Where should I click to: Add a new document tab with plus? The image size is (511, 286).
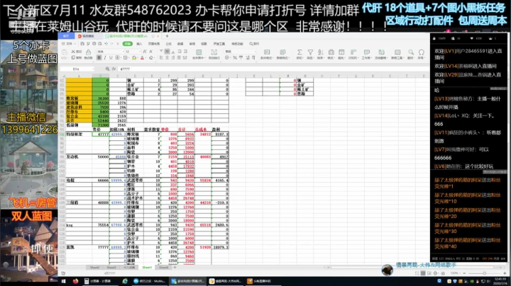[x=167, y=36]
